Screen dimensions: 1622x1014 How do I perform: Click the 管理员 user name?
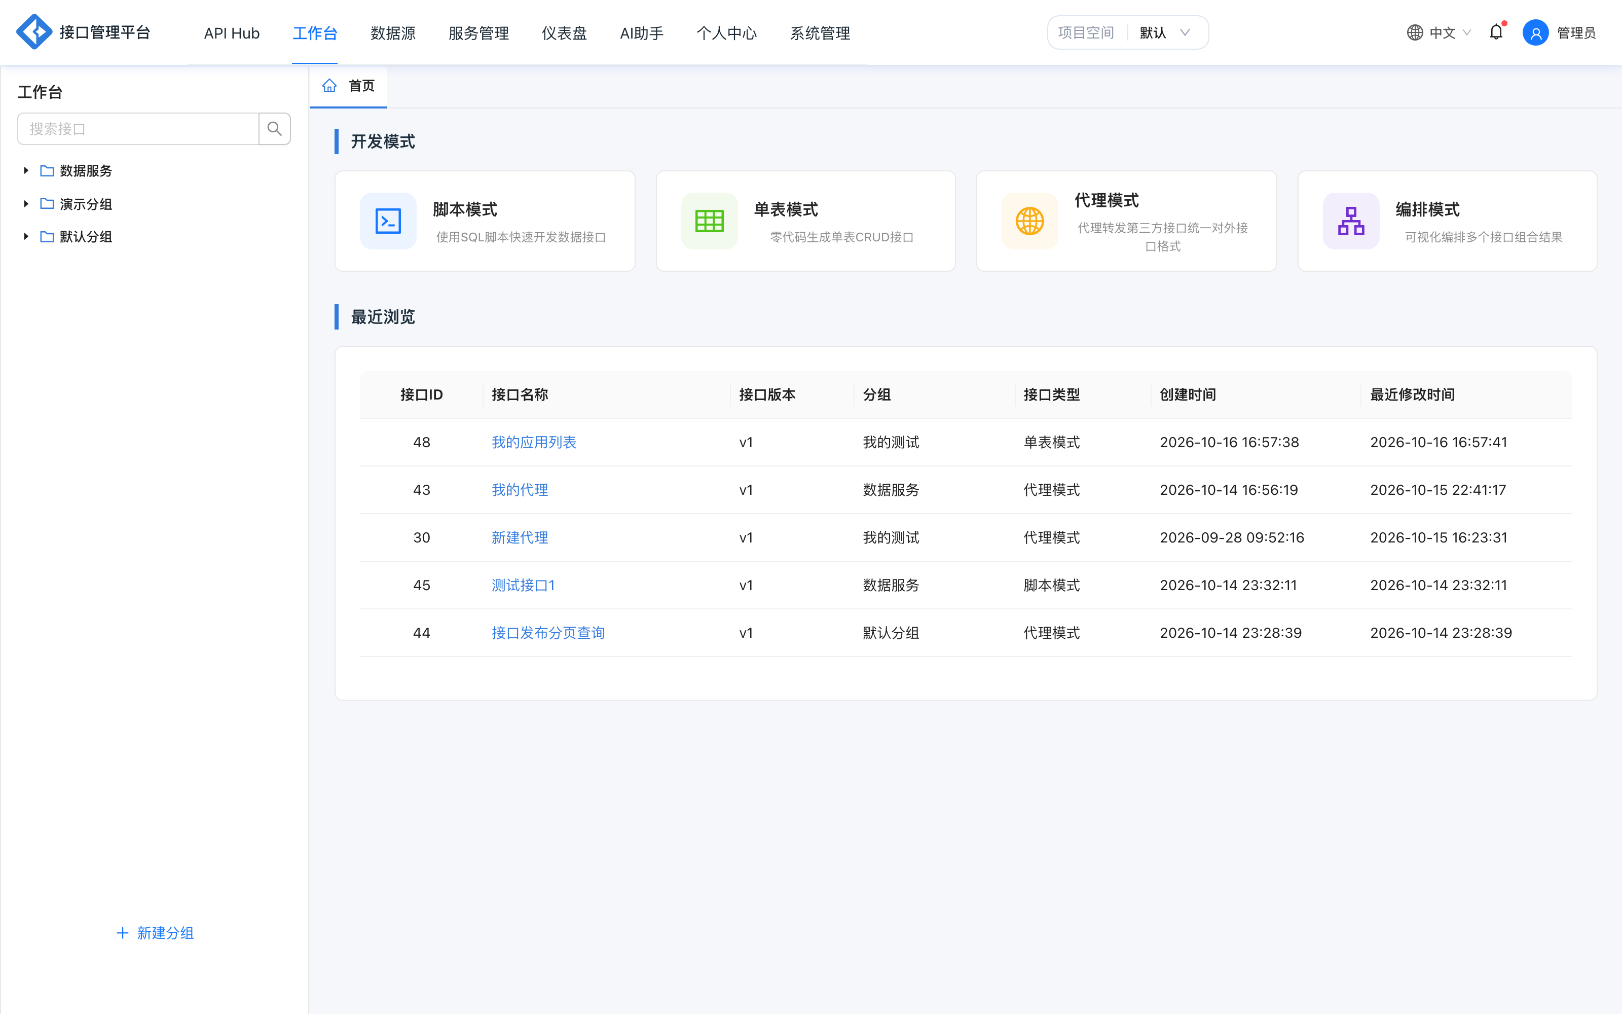1576,33
